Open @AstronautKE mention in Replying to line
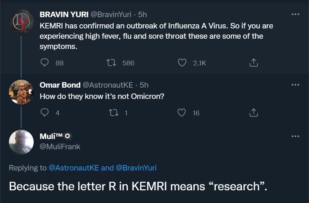309x203 pixels. (x=74, y=168)
